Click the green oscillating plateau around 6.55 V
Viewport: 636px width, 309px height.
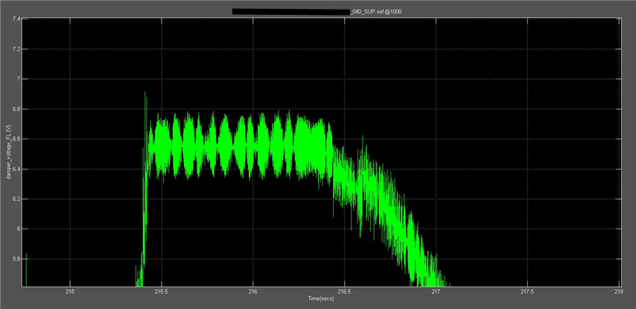(239, 147)
